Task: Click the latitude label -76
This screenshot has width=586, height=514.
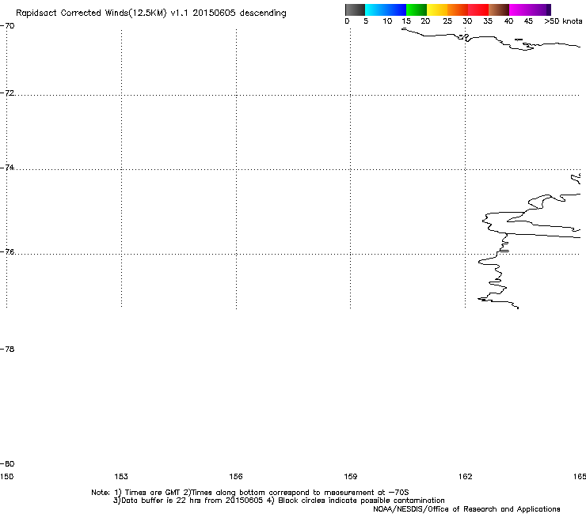Action: coord(7,252)
